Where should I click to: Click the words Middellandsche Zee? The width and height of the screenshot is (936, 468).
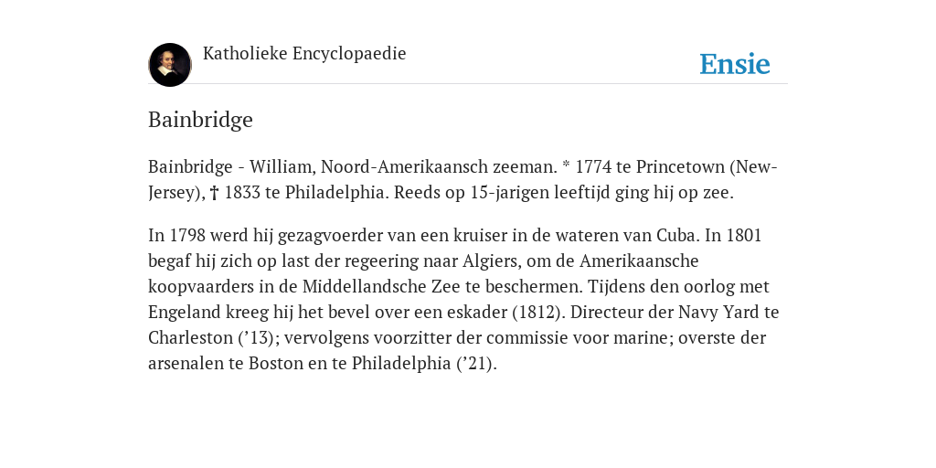point(381,286)
